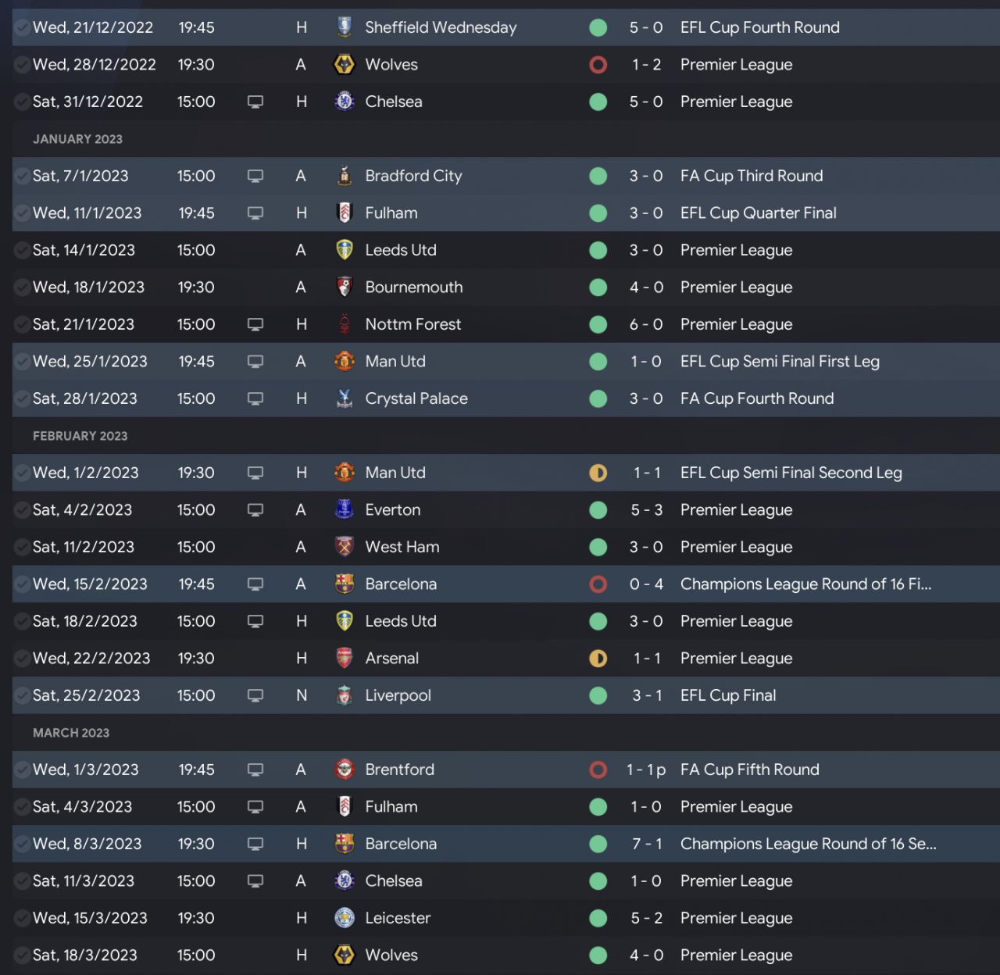Image resolution: width=1000 pixels, height=975 pixels.
Task: Click the Nottm Forest club badge
Action: pos(344,324)
